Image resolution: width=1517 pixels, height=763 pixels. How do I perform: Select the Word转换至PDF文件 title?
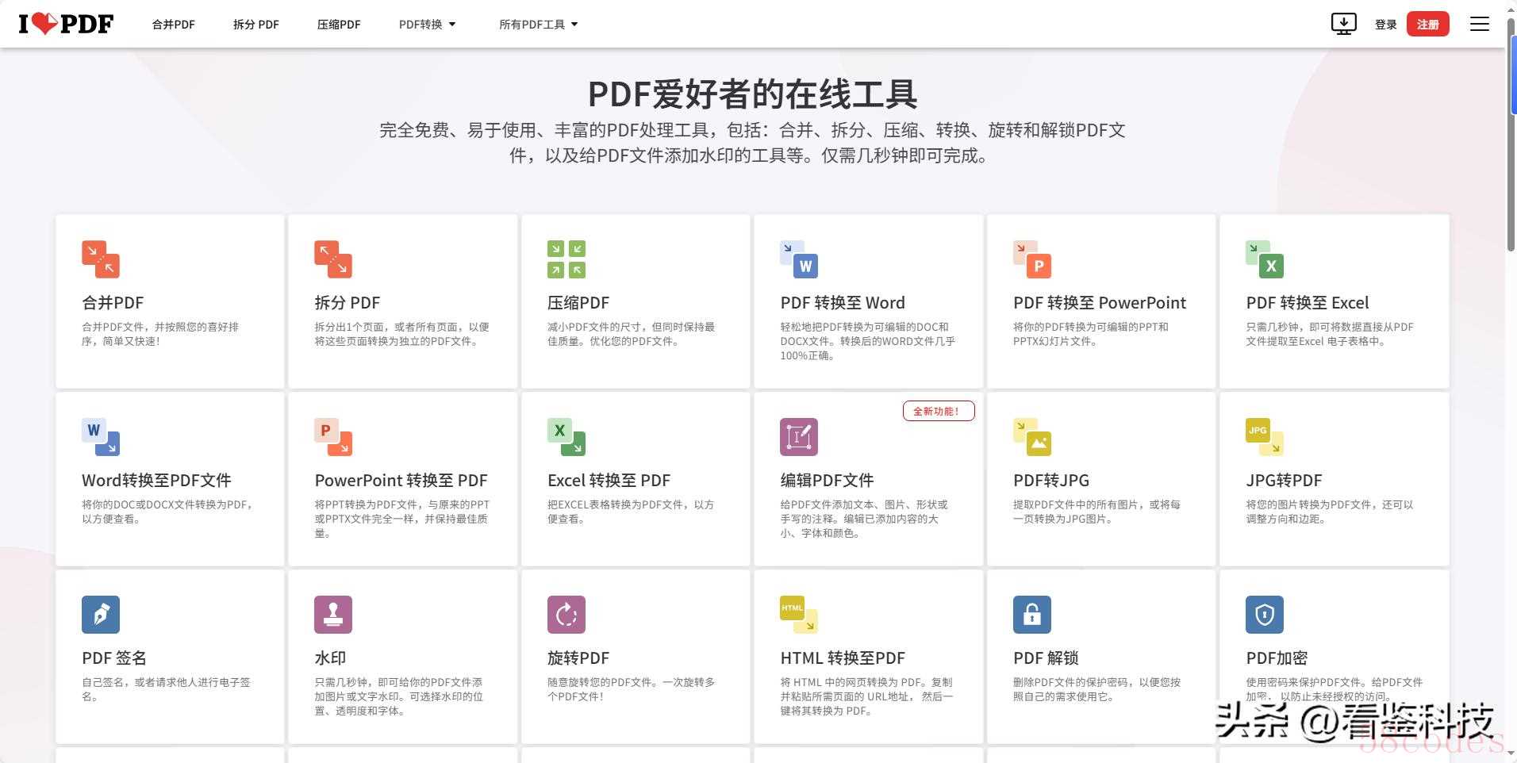pos(156,481)
